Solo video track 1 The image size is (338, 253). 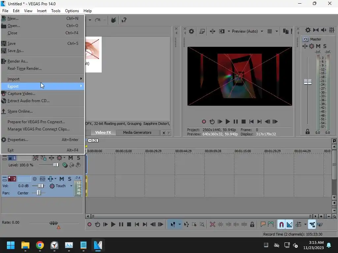tap(79, 158)
